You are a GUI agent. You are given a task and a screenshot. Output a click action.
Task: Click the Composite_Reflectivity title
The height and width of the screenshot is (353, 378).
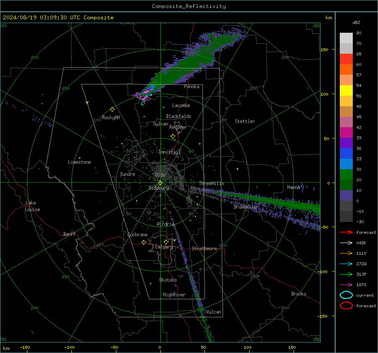click(x=189, y=6)
